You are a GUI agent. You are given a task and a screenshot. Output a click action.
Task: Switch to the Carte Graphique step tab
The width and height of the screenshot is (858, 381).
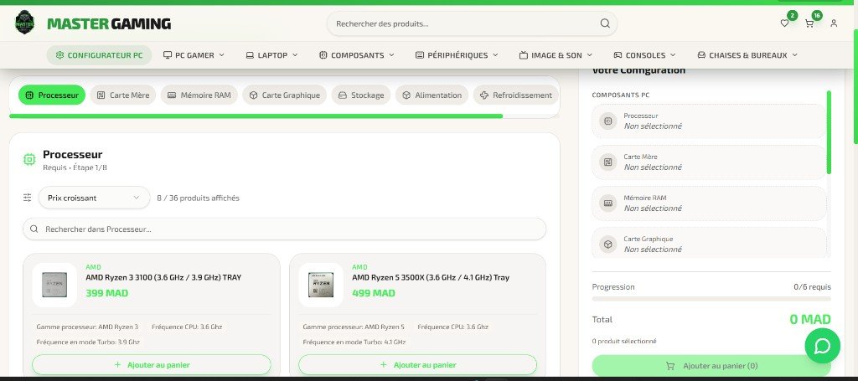pos(285,95)
